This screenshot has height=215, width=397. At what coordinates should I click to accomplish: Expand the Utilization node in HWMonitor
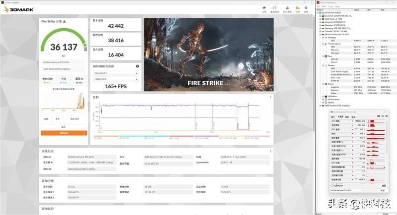(x=323, y=96)
